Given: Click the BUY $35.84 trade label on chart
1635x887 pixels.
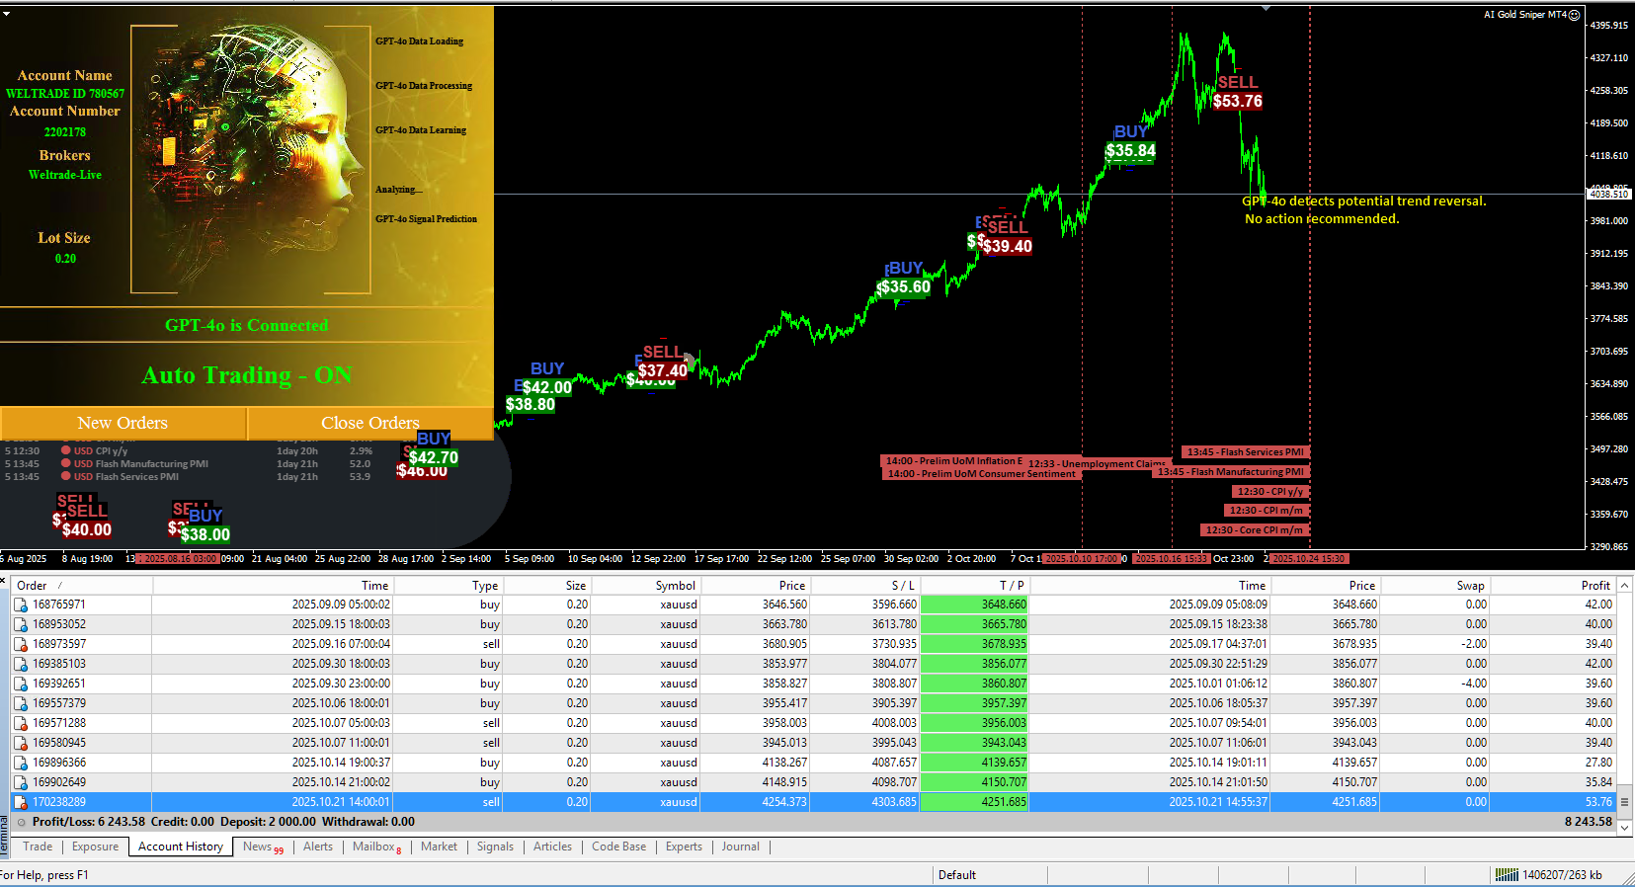Looking at the screenshot, I should [1130, 142].
